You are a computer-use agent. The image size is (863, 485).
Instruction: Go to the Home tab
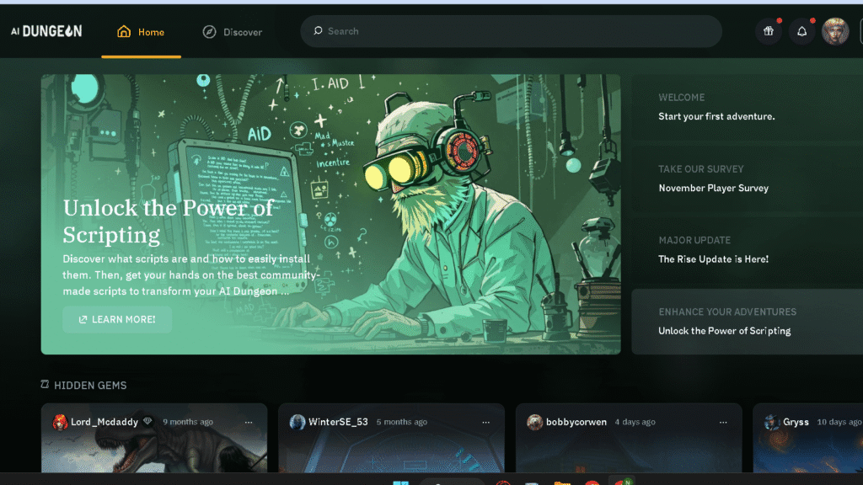141,32
